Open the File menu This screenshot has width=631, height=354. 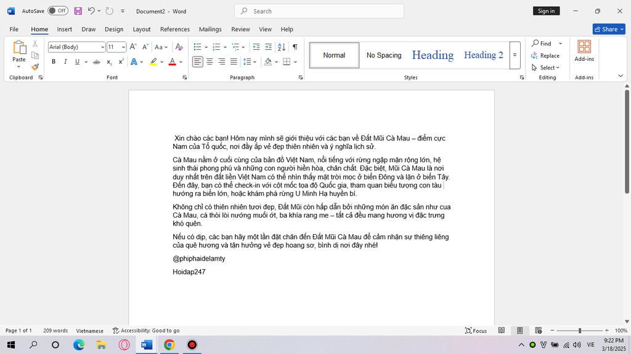(x=14, y=29)
